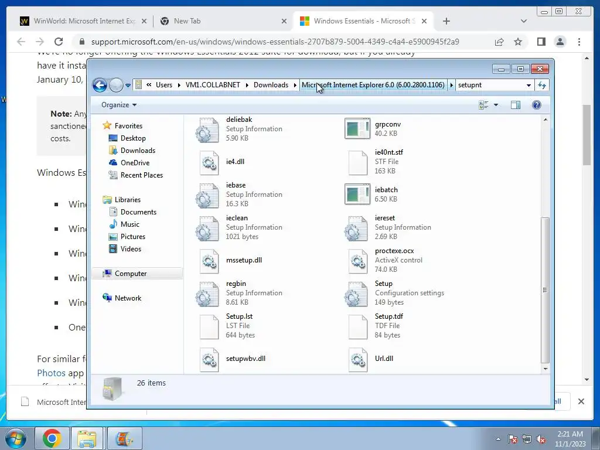The image size is (600, 450).
Task: Open Chrome from the taskbar
Action: (52, 438)
